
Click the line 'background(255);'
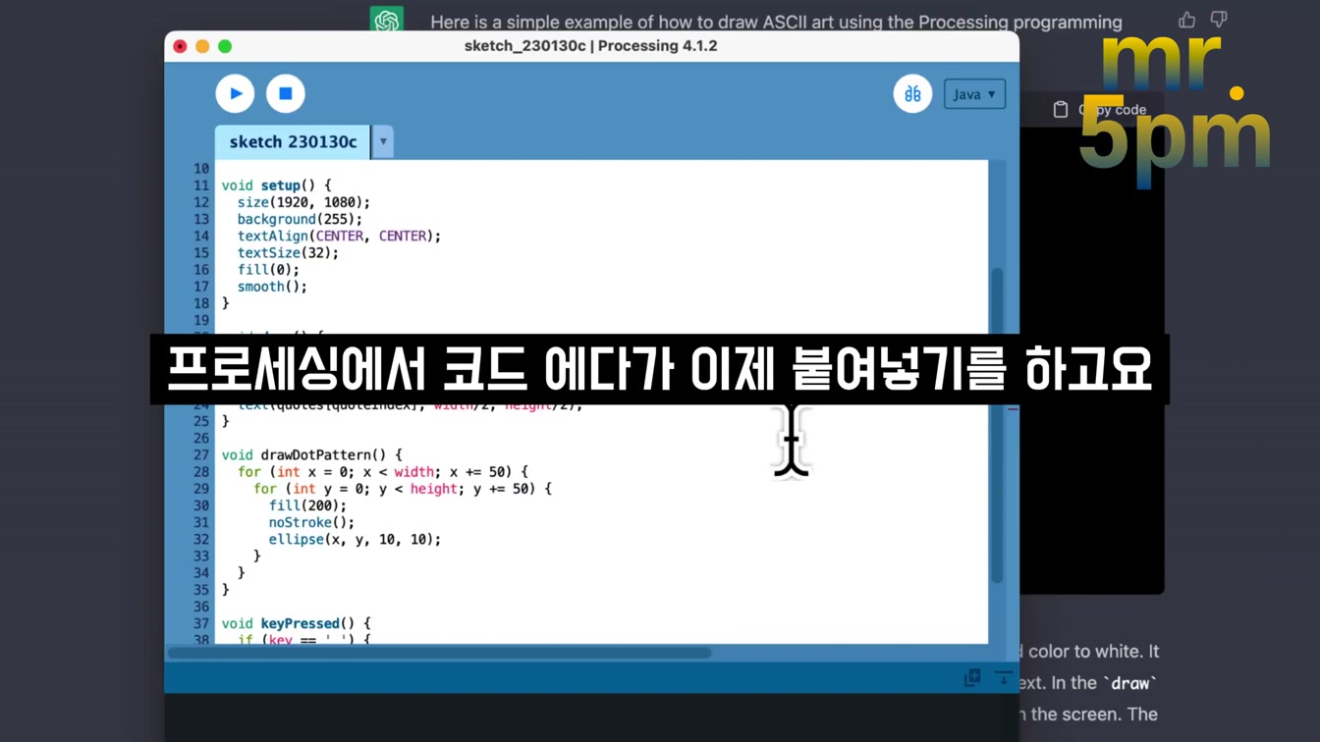point(300,219)
